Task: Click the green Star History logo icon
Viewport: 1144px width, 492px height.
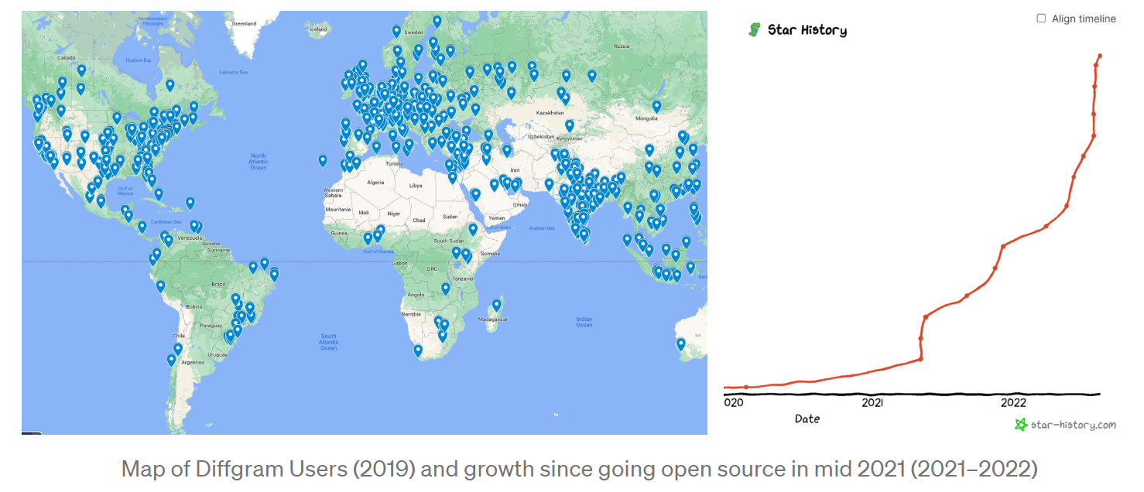Action: click(755, 30)
